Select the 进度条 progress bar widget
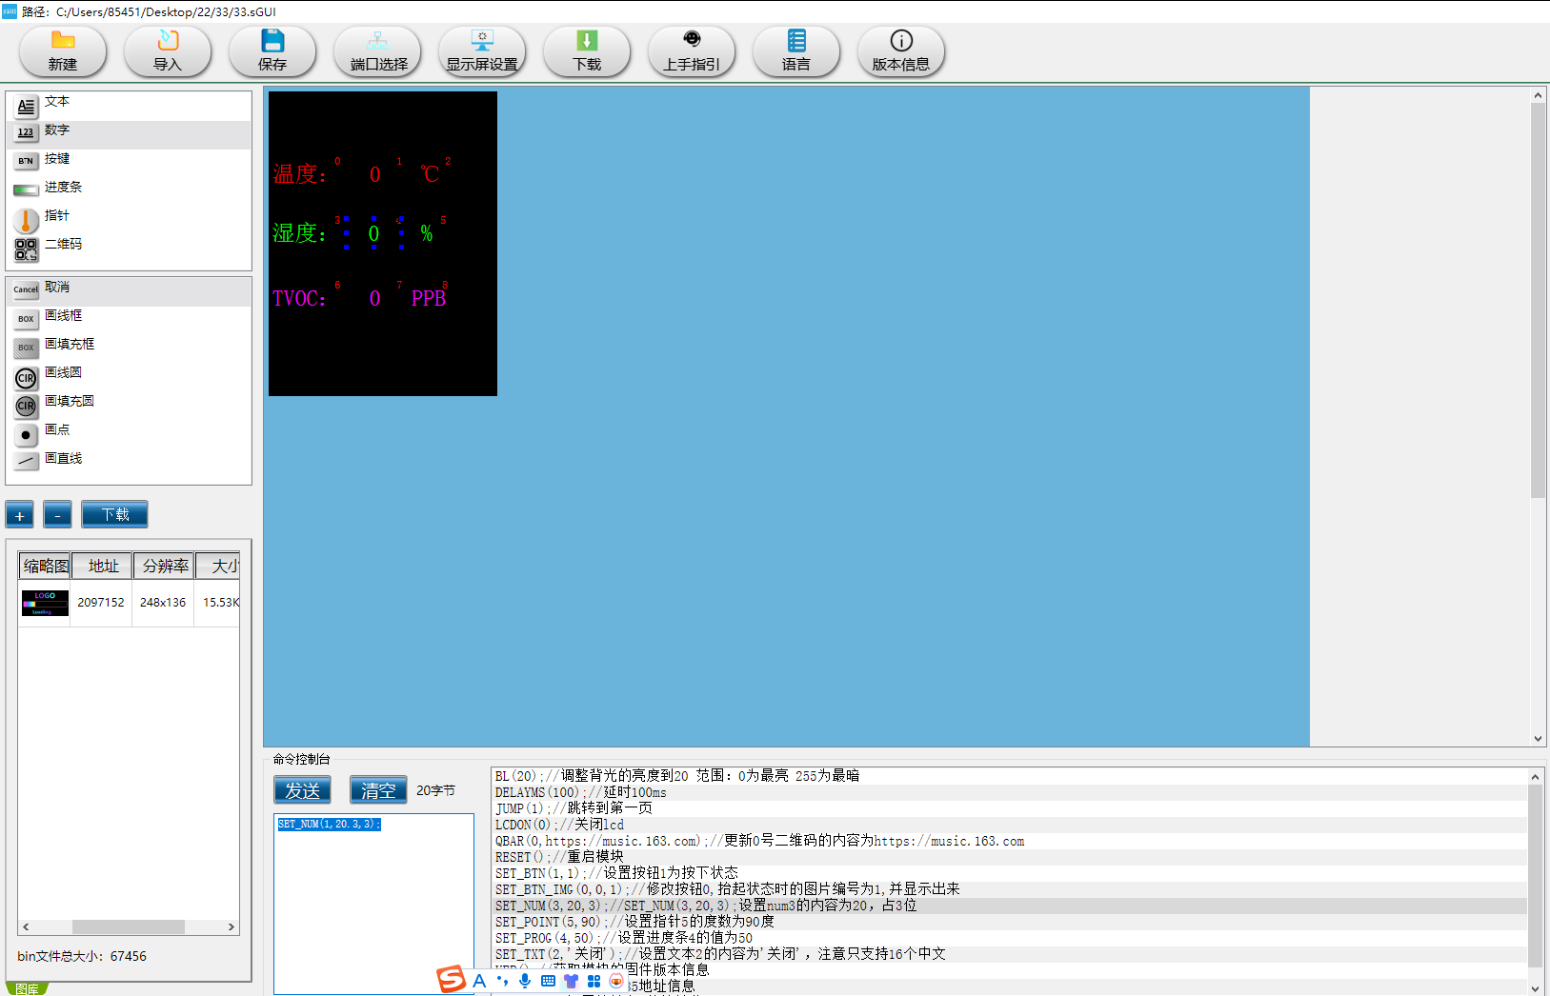This screenshot has height=996, width=1550. [x=130, y=191]
